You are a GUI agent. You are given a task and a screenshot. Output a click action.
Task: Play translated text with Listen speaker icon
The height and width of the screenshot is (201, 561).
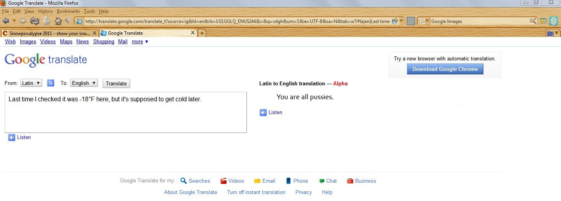point(263,113)
